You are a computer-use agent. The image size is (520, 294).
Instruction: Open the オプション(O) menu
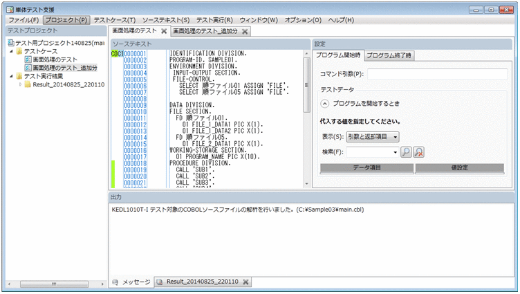tap(303, 20)
